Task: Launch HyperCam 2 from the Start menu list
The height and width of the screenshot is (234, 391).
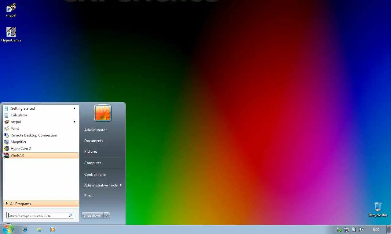Action: pyautogui.click(x=41, y=149)
